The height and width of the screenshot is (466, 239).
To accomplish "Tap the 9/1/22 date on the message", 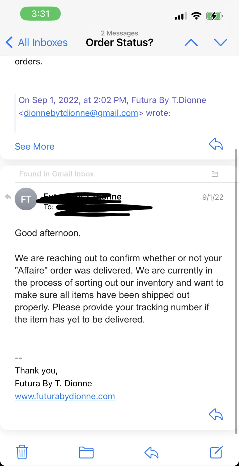I will [213, 197].
